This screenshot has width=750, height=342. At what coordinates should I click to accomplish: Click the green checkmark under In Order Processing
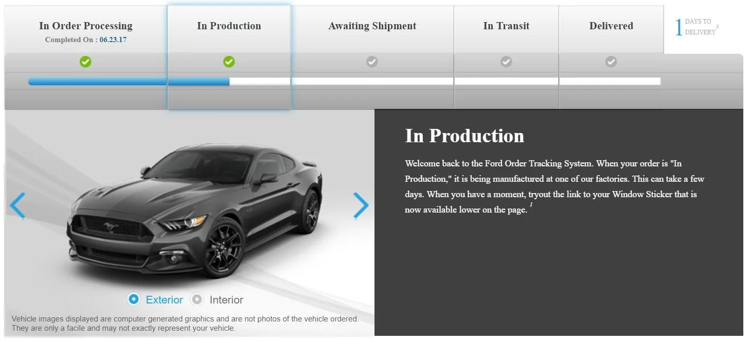[85, 62]
